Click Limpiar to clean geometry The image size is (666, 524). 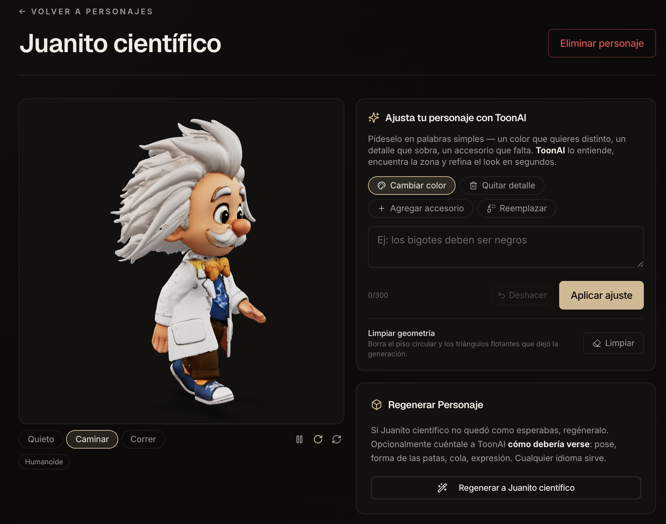point(613,343)
